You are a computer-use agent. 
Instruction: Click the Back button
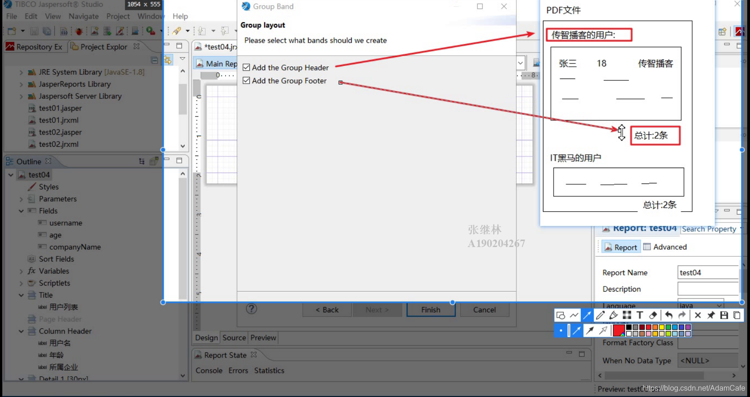pos(327,310)
